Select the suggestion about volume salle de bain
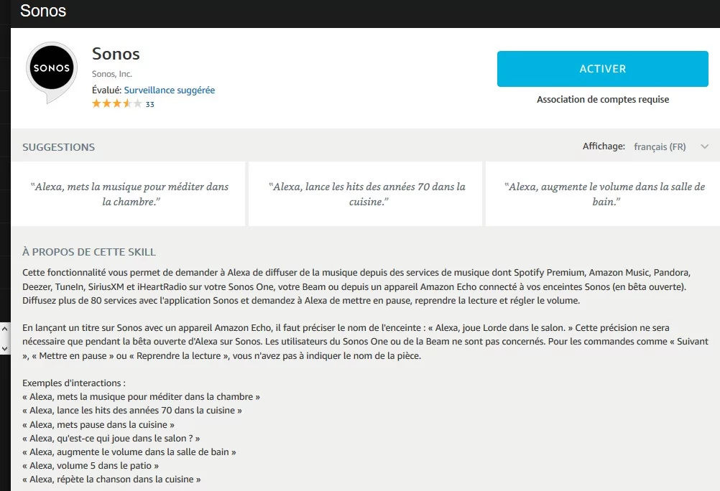 pos(603,194)
